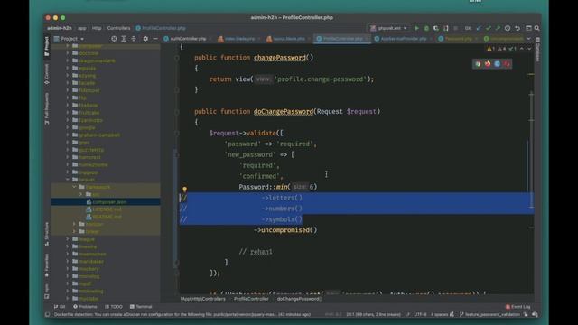Open the Project view dropdown
This screenshot has width=578, height=325.
click(x=70, y=38)
